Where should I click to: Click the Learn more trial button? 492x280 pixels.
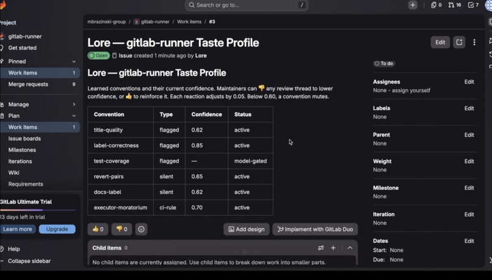point(18,229)
